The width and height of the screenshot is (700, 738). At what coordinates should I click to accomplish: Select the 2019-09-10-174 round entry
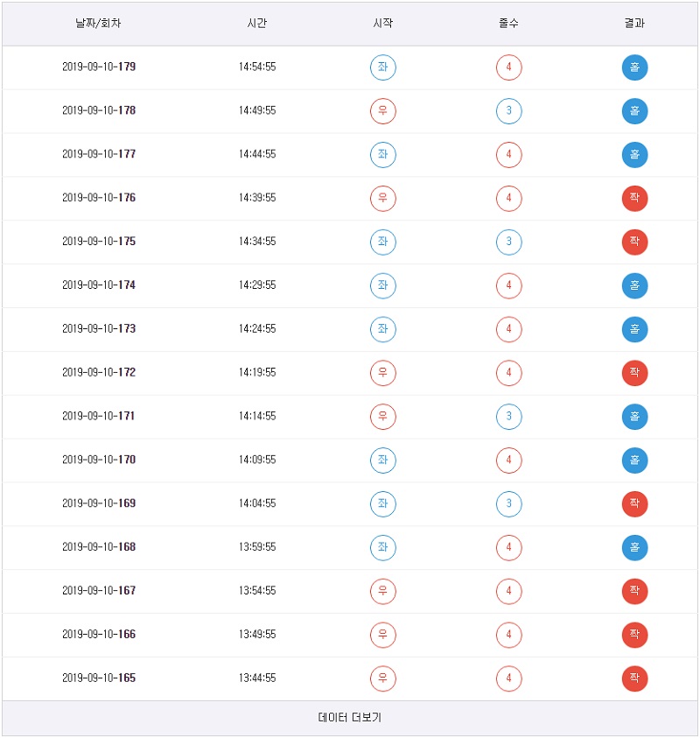(x=99, y=285)
